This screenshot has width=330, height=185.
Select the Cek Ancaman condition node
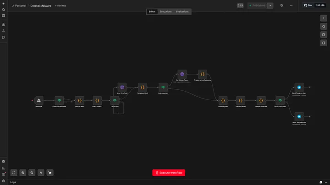[x=163, y=87]
